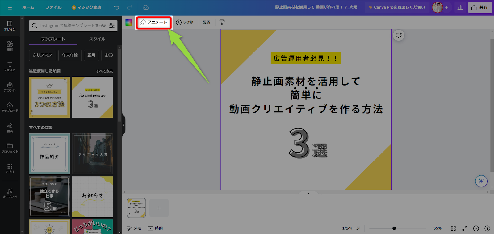Open the テキスト text panel
494x234 pixels.
coord(10,66)
